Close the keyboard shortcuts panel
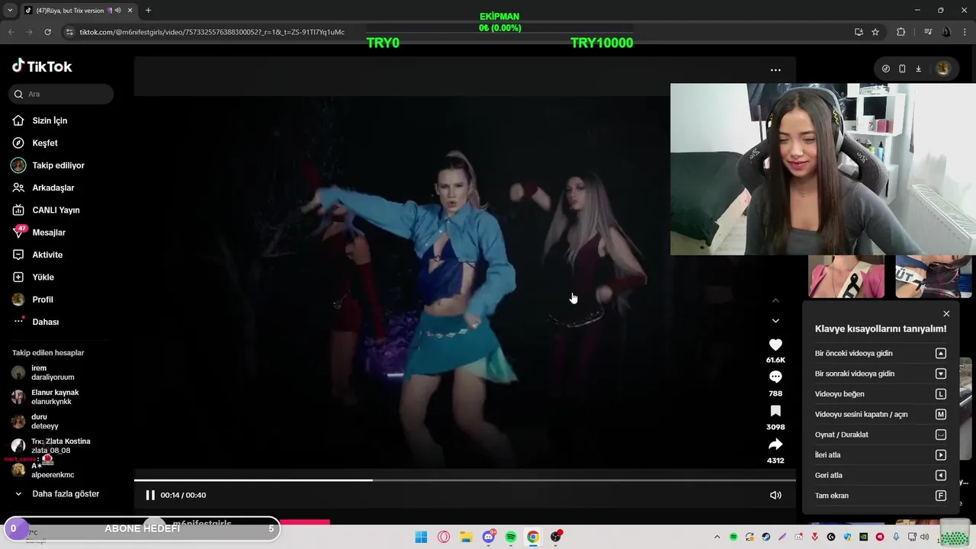Viewport: 976px width, 549px height. click(x=946, y=313)
